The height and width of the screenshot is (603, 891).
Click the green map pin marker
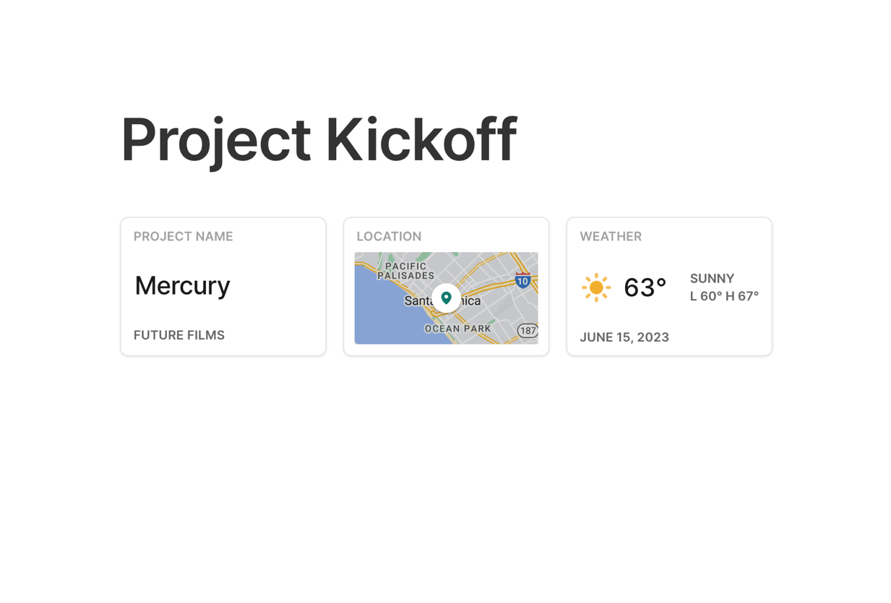click(446, 298)
